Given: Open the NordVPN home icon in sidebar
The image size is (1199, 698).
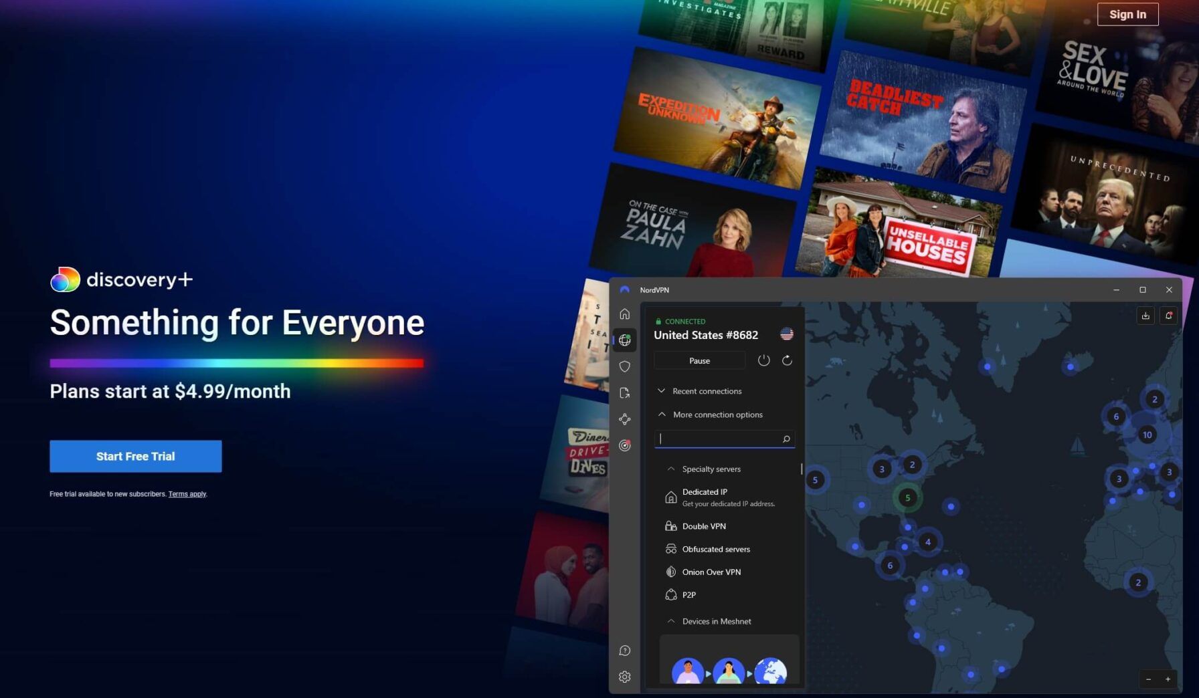Looking at the screenshot, I should pyautogui.click(x=624, y=314).
